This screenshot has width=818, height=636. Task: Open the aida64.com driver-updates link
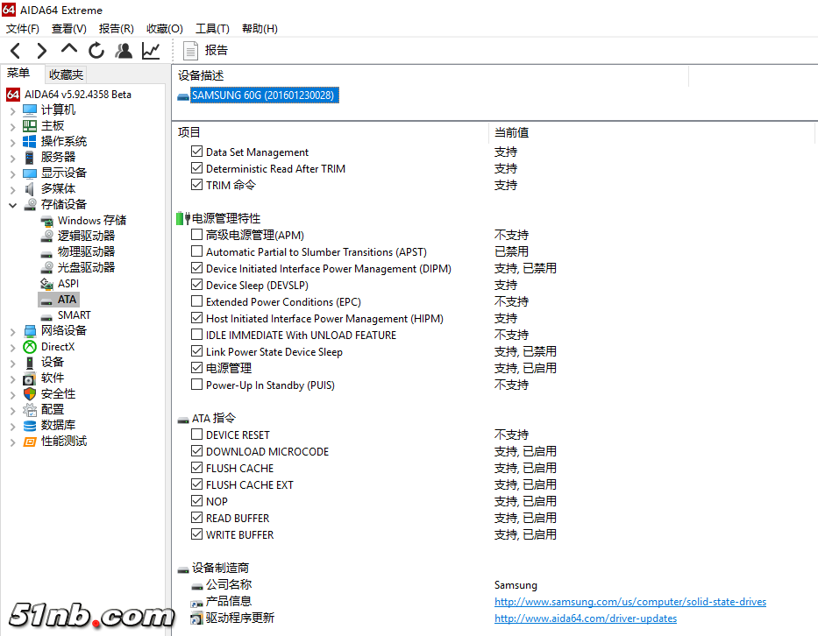[585, 618]
